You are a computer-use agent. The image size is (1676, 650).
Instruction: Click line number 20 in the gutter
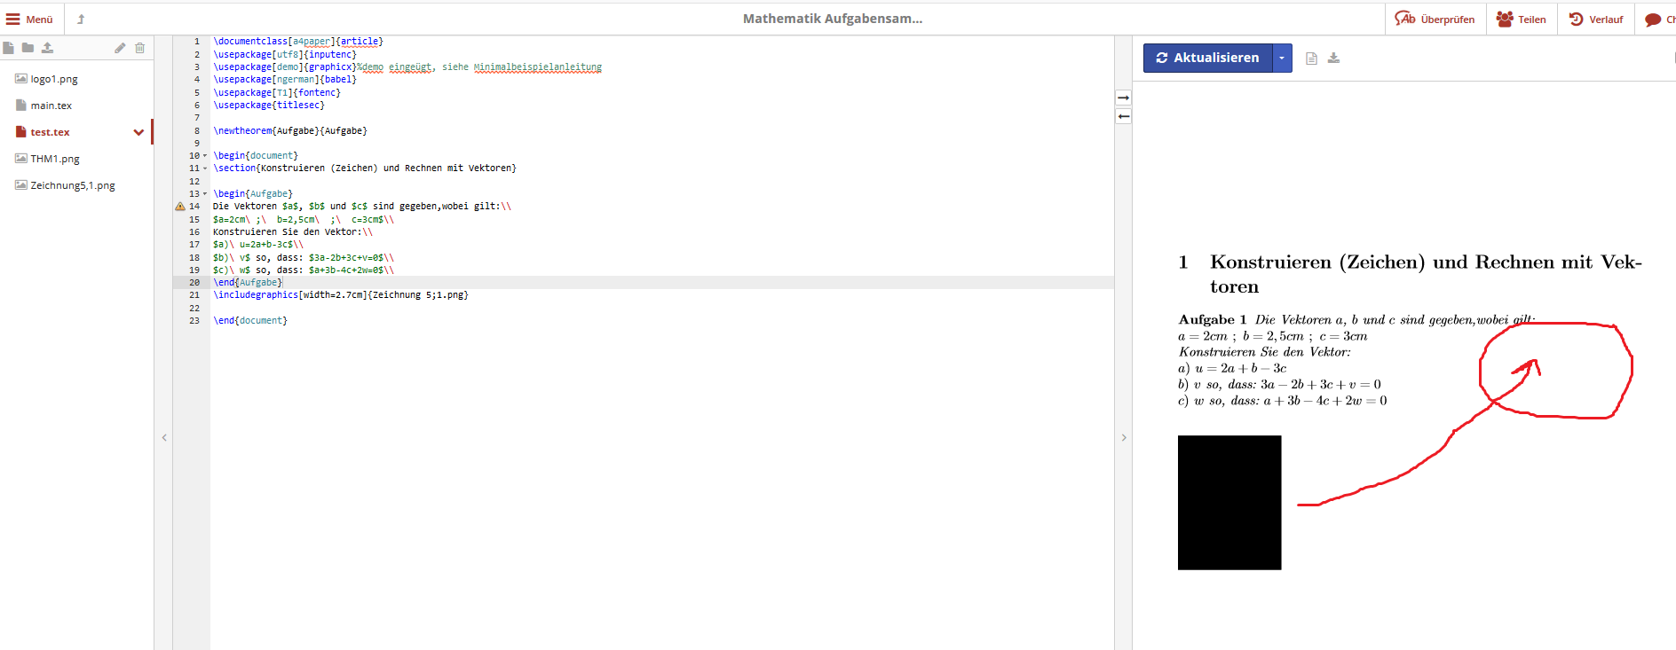pyautogui.click(x=194, y=283)
